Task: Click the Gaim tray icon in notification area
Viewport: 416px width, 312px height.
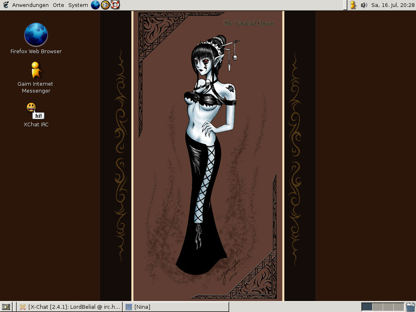Action: point(353,5)
